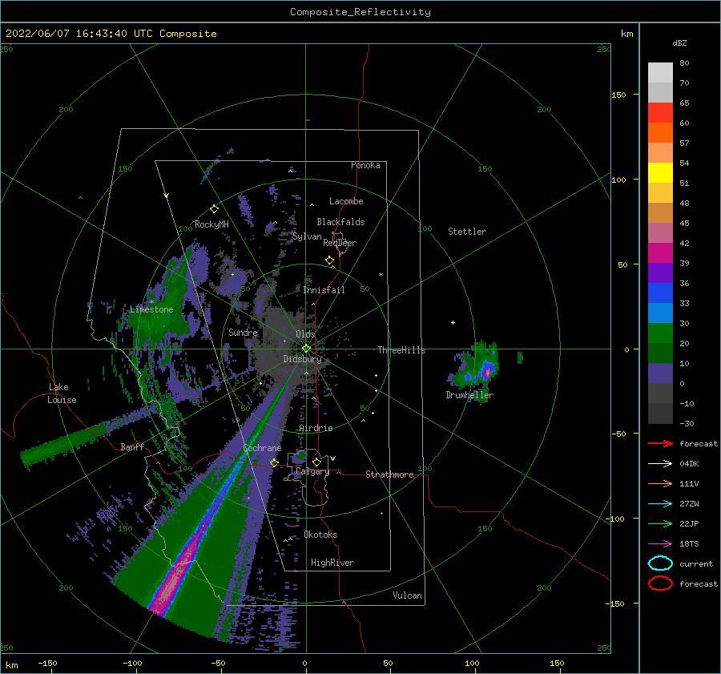This screenshot has width=721, height=674.
Task: Click the 'Lake Louise' map label
Action: click(62, 394)
